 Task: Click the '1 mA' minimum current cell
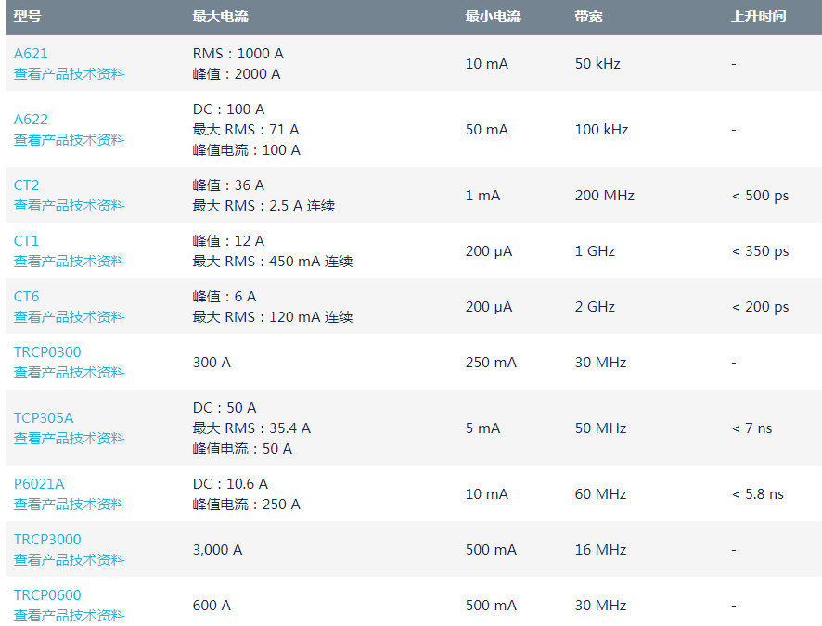(482, 196)
